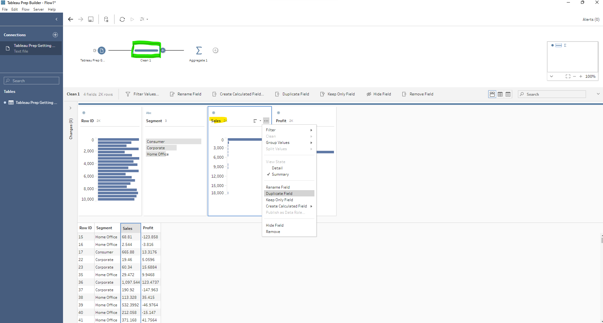Collapse profile toolbar chevron at right

pos(598,94)
